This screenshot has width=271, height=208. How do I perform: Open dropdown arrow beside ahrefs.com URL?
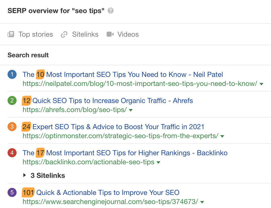click(x=130, y=110)
